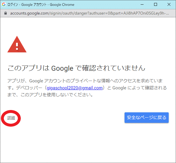Click the text まで、このアプリを使用しないでください。
The height and width of the screenshot is (163, 176).
(50, 95)
